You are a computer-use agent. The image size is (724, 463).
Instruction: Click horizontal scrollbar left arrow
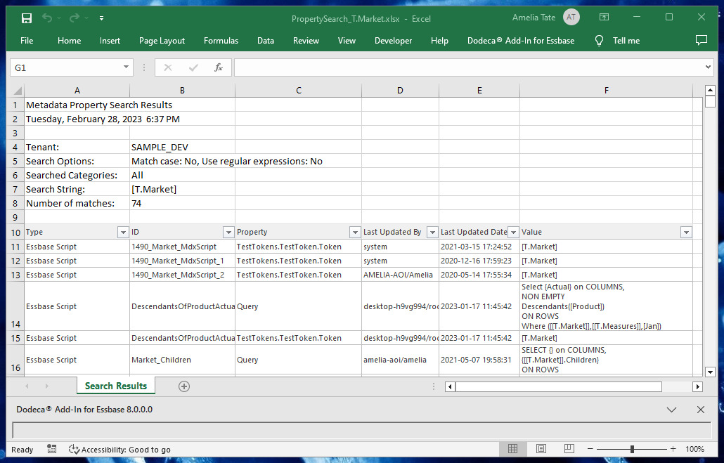(450, 386)
